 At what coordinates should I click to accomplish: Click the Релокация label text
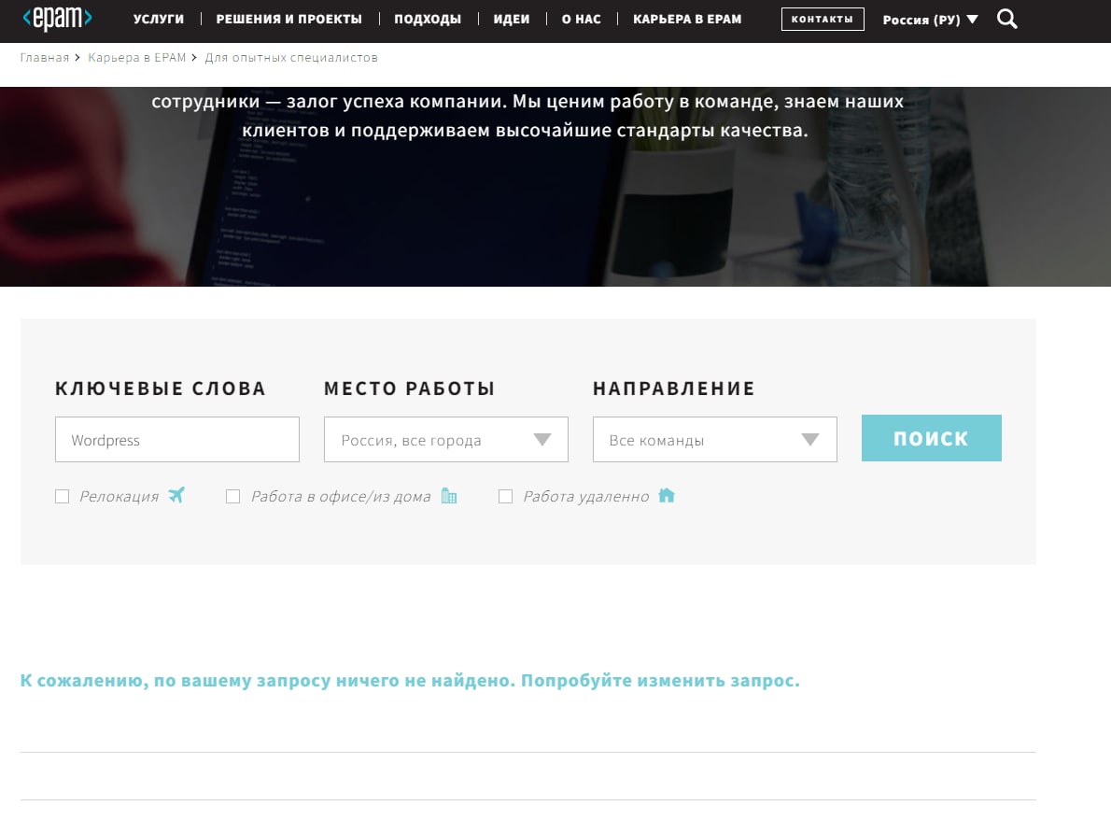coord(120,496)
